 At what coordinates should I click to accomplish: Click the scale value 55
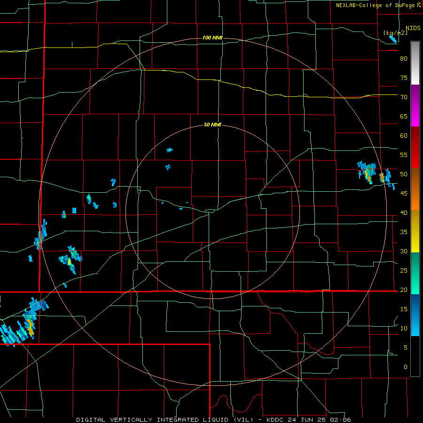click(x=404, y=155)
